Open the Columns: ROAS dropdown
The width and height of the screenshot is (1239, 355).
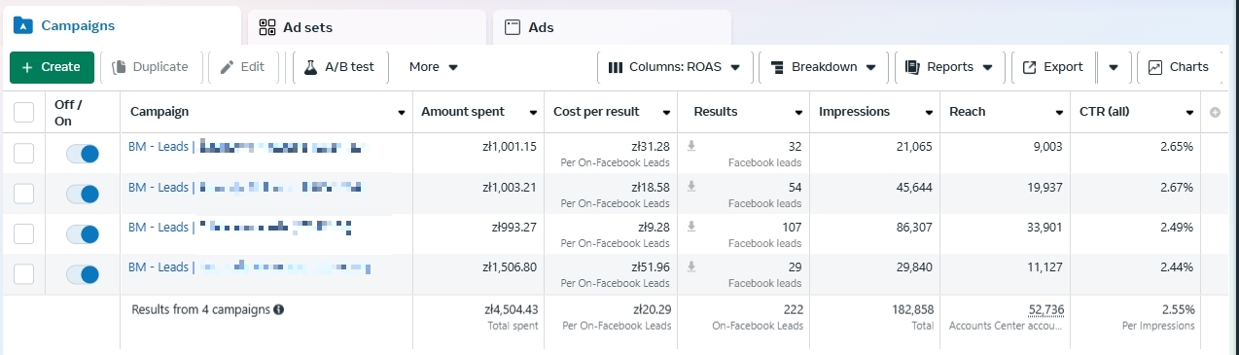(674, 67)
